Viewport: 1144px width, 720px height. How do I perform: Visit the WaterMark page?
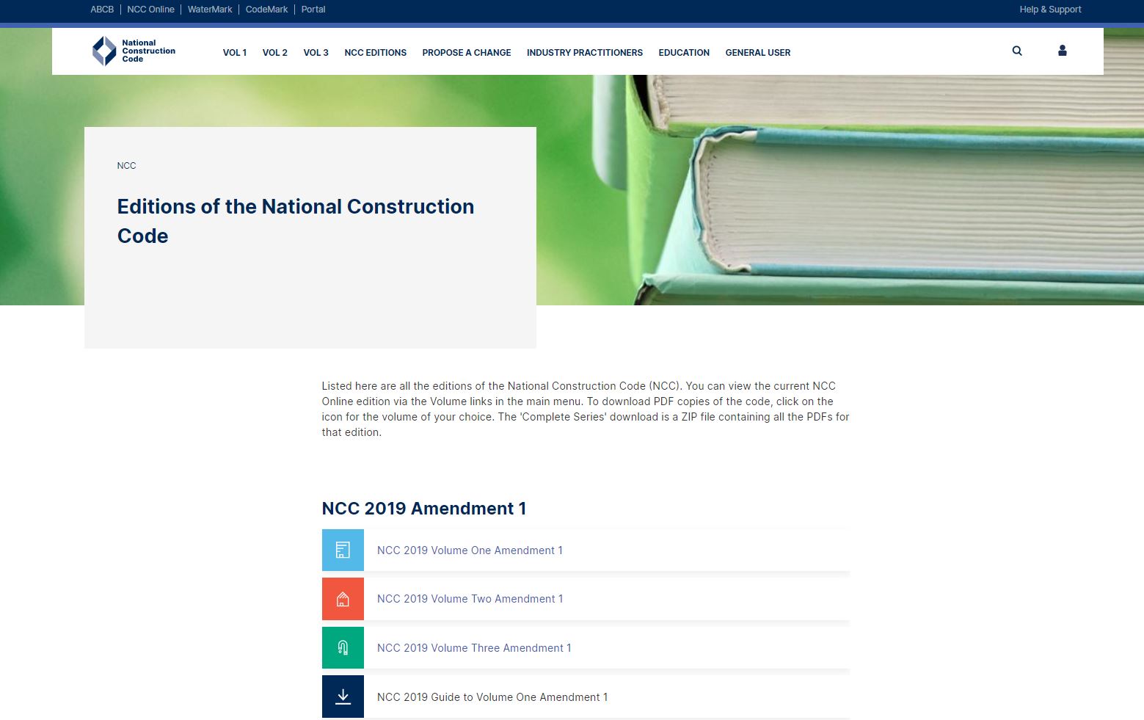(210, 9)
